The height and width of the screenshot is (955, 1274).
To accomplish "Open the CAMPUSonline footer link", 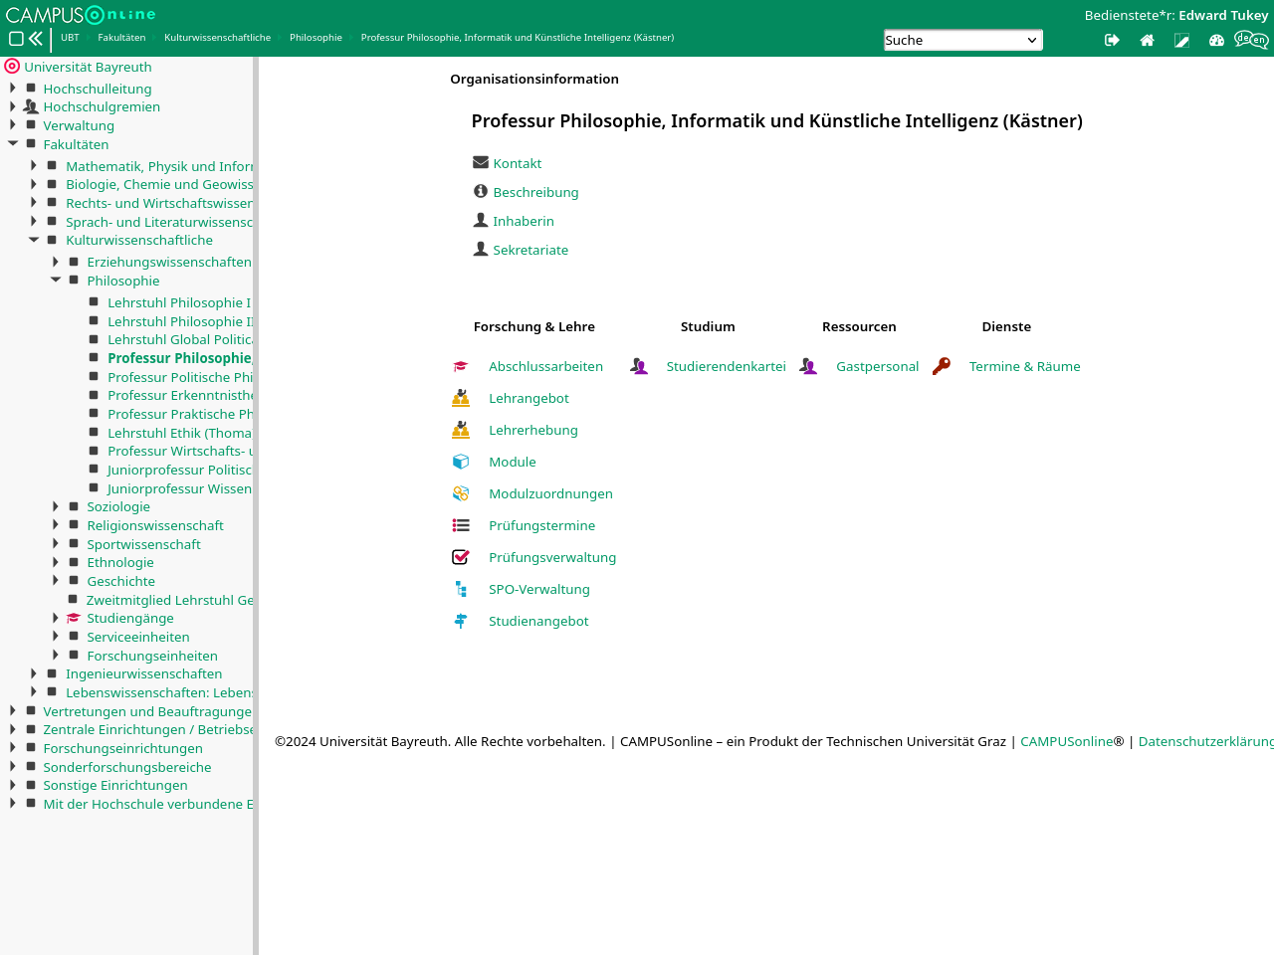I will pos(1066,741).
